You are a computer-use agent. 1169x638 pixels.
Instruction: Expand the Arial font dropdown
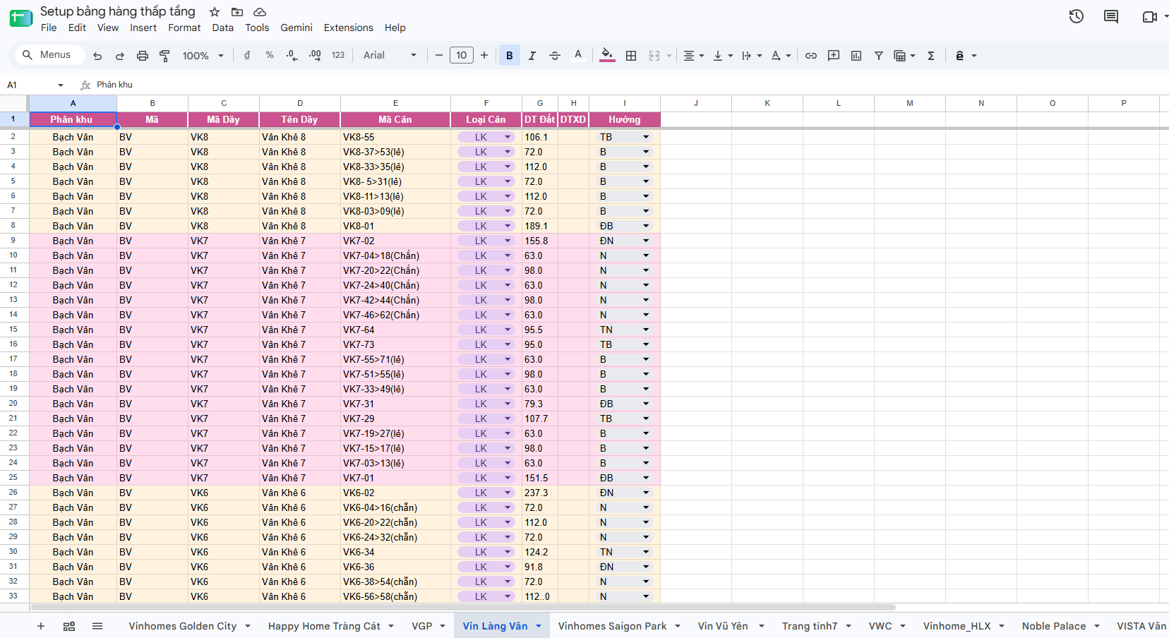(390, 56)
